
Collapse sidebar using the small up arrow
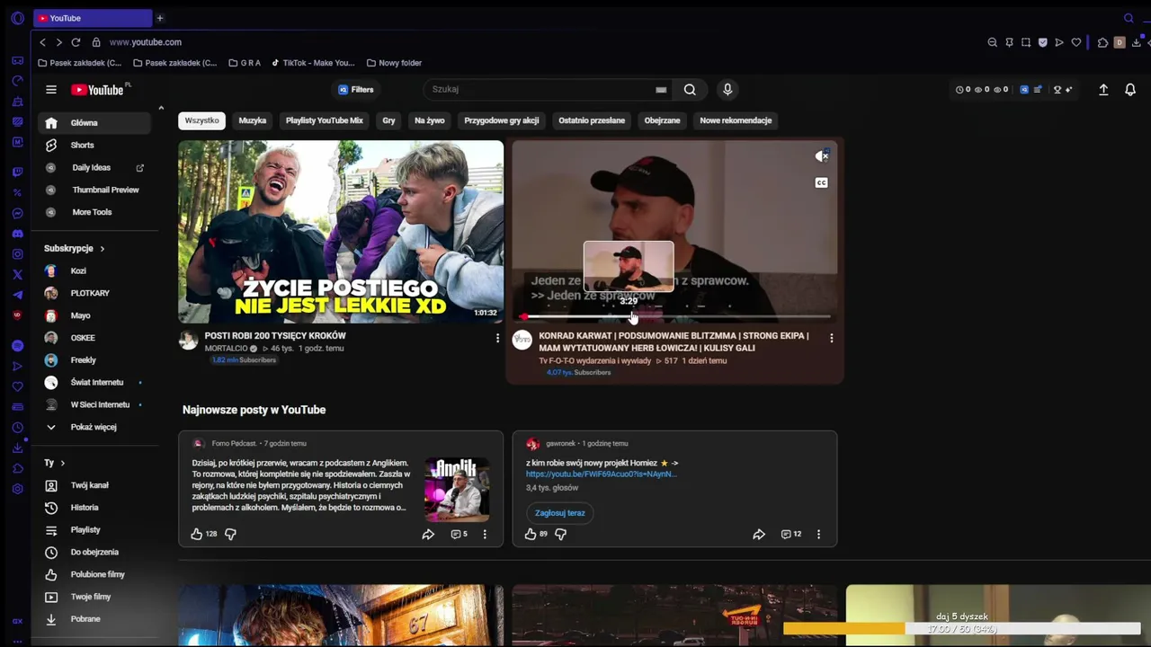[161, 109]
